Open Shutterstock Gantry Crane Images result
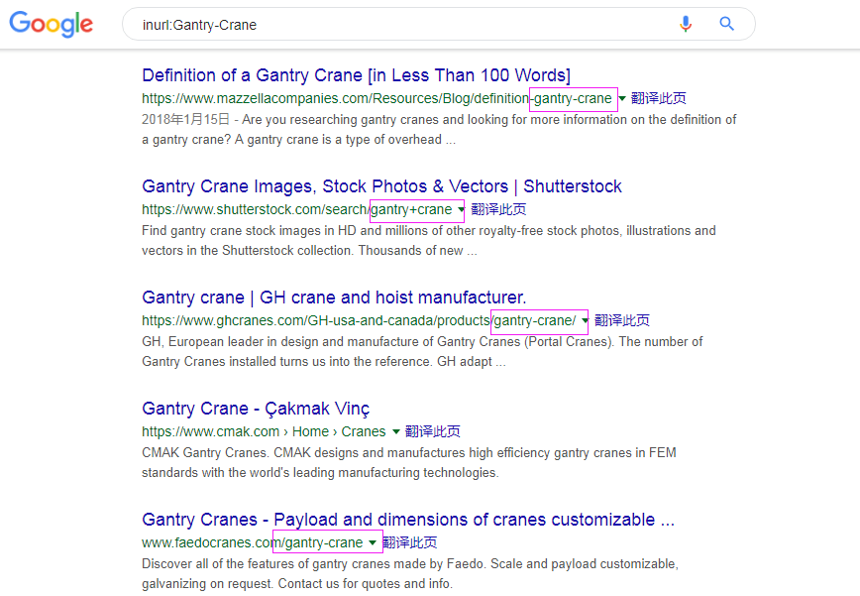The image size is (860, 596). 381,186
